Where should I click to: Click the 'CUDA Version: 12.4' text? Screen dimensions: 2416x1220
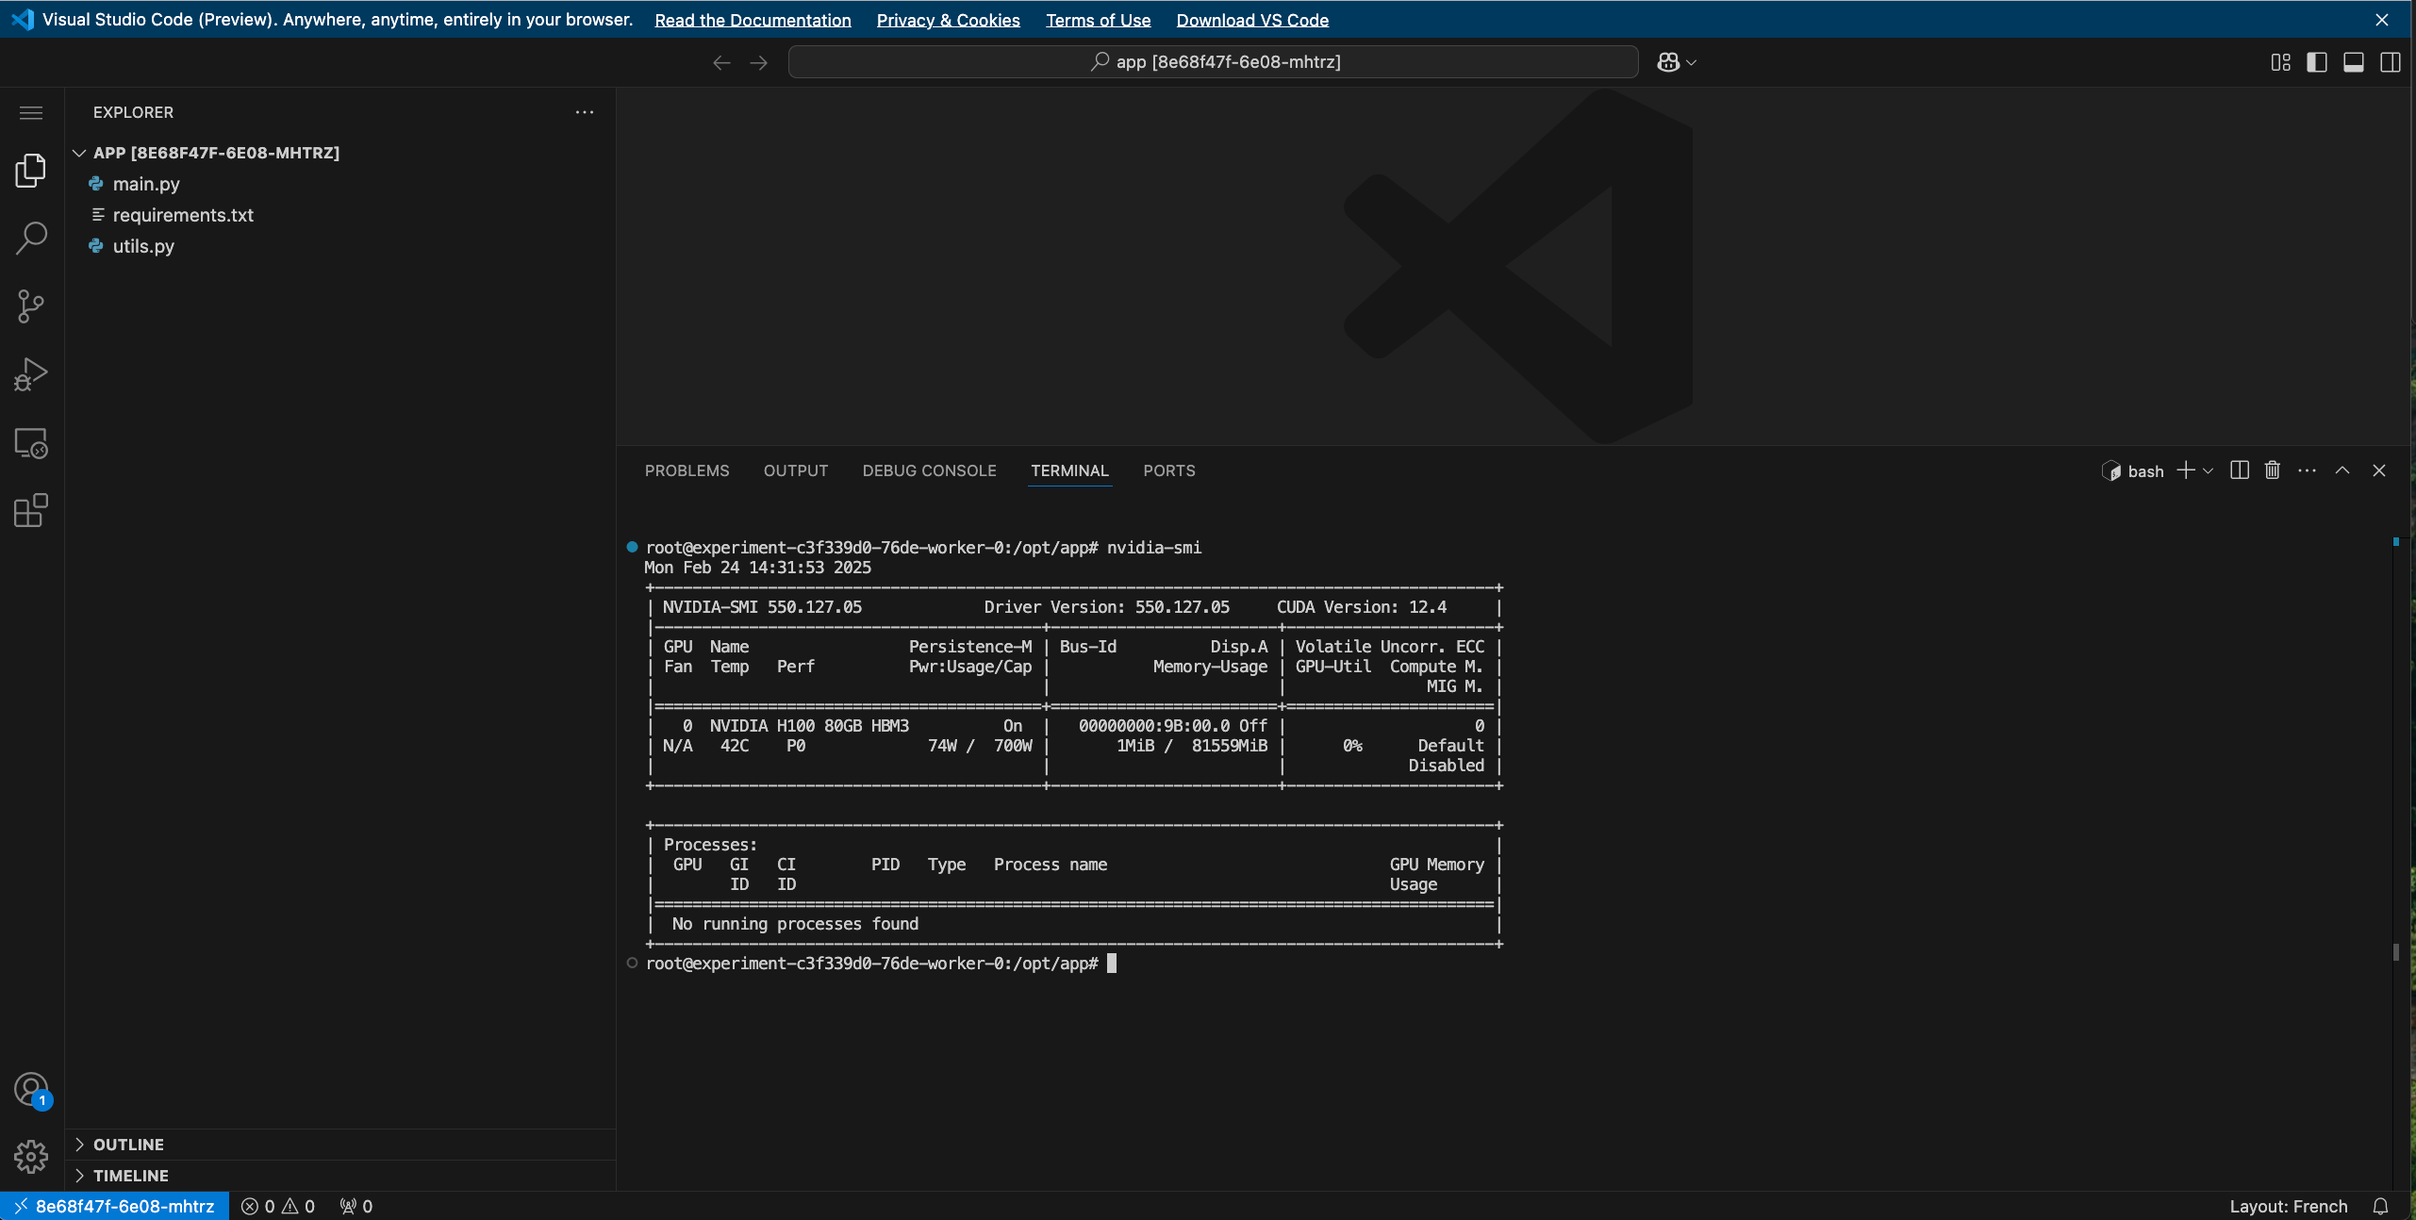pyautogui.click(x=1362, y=607)
